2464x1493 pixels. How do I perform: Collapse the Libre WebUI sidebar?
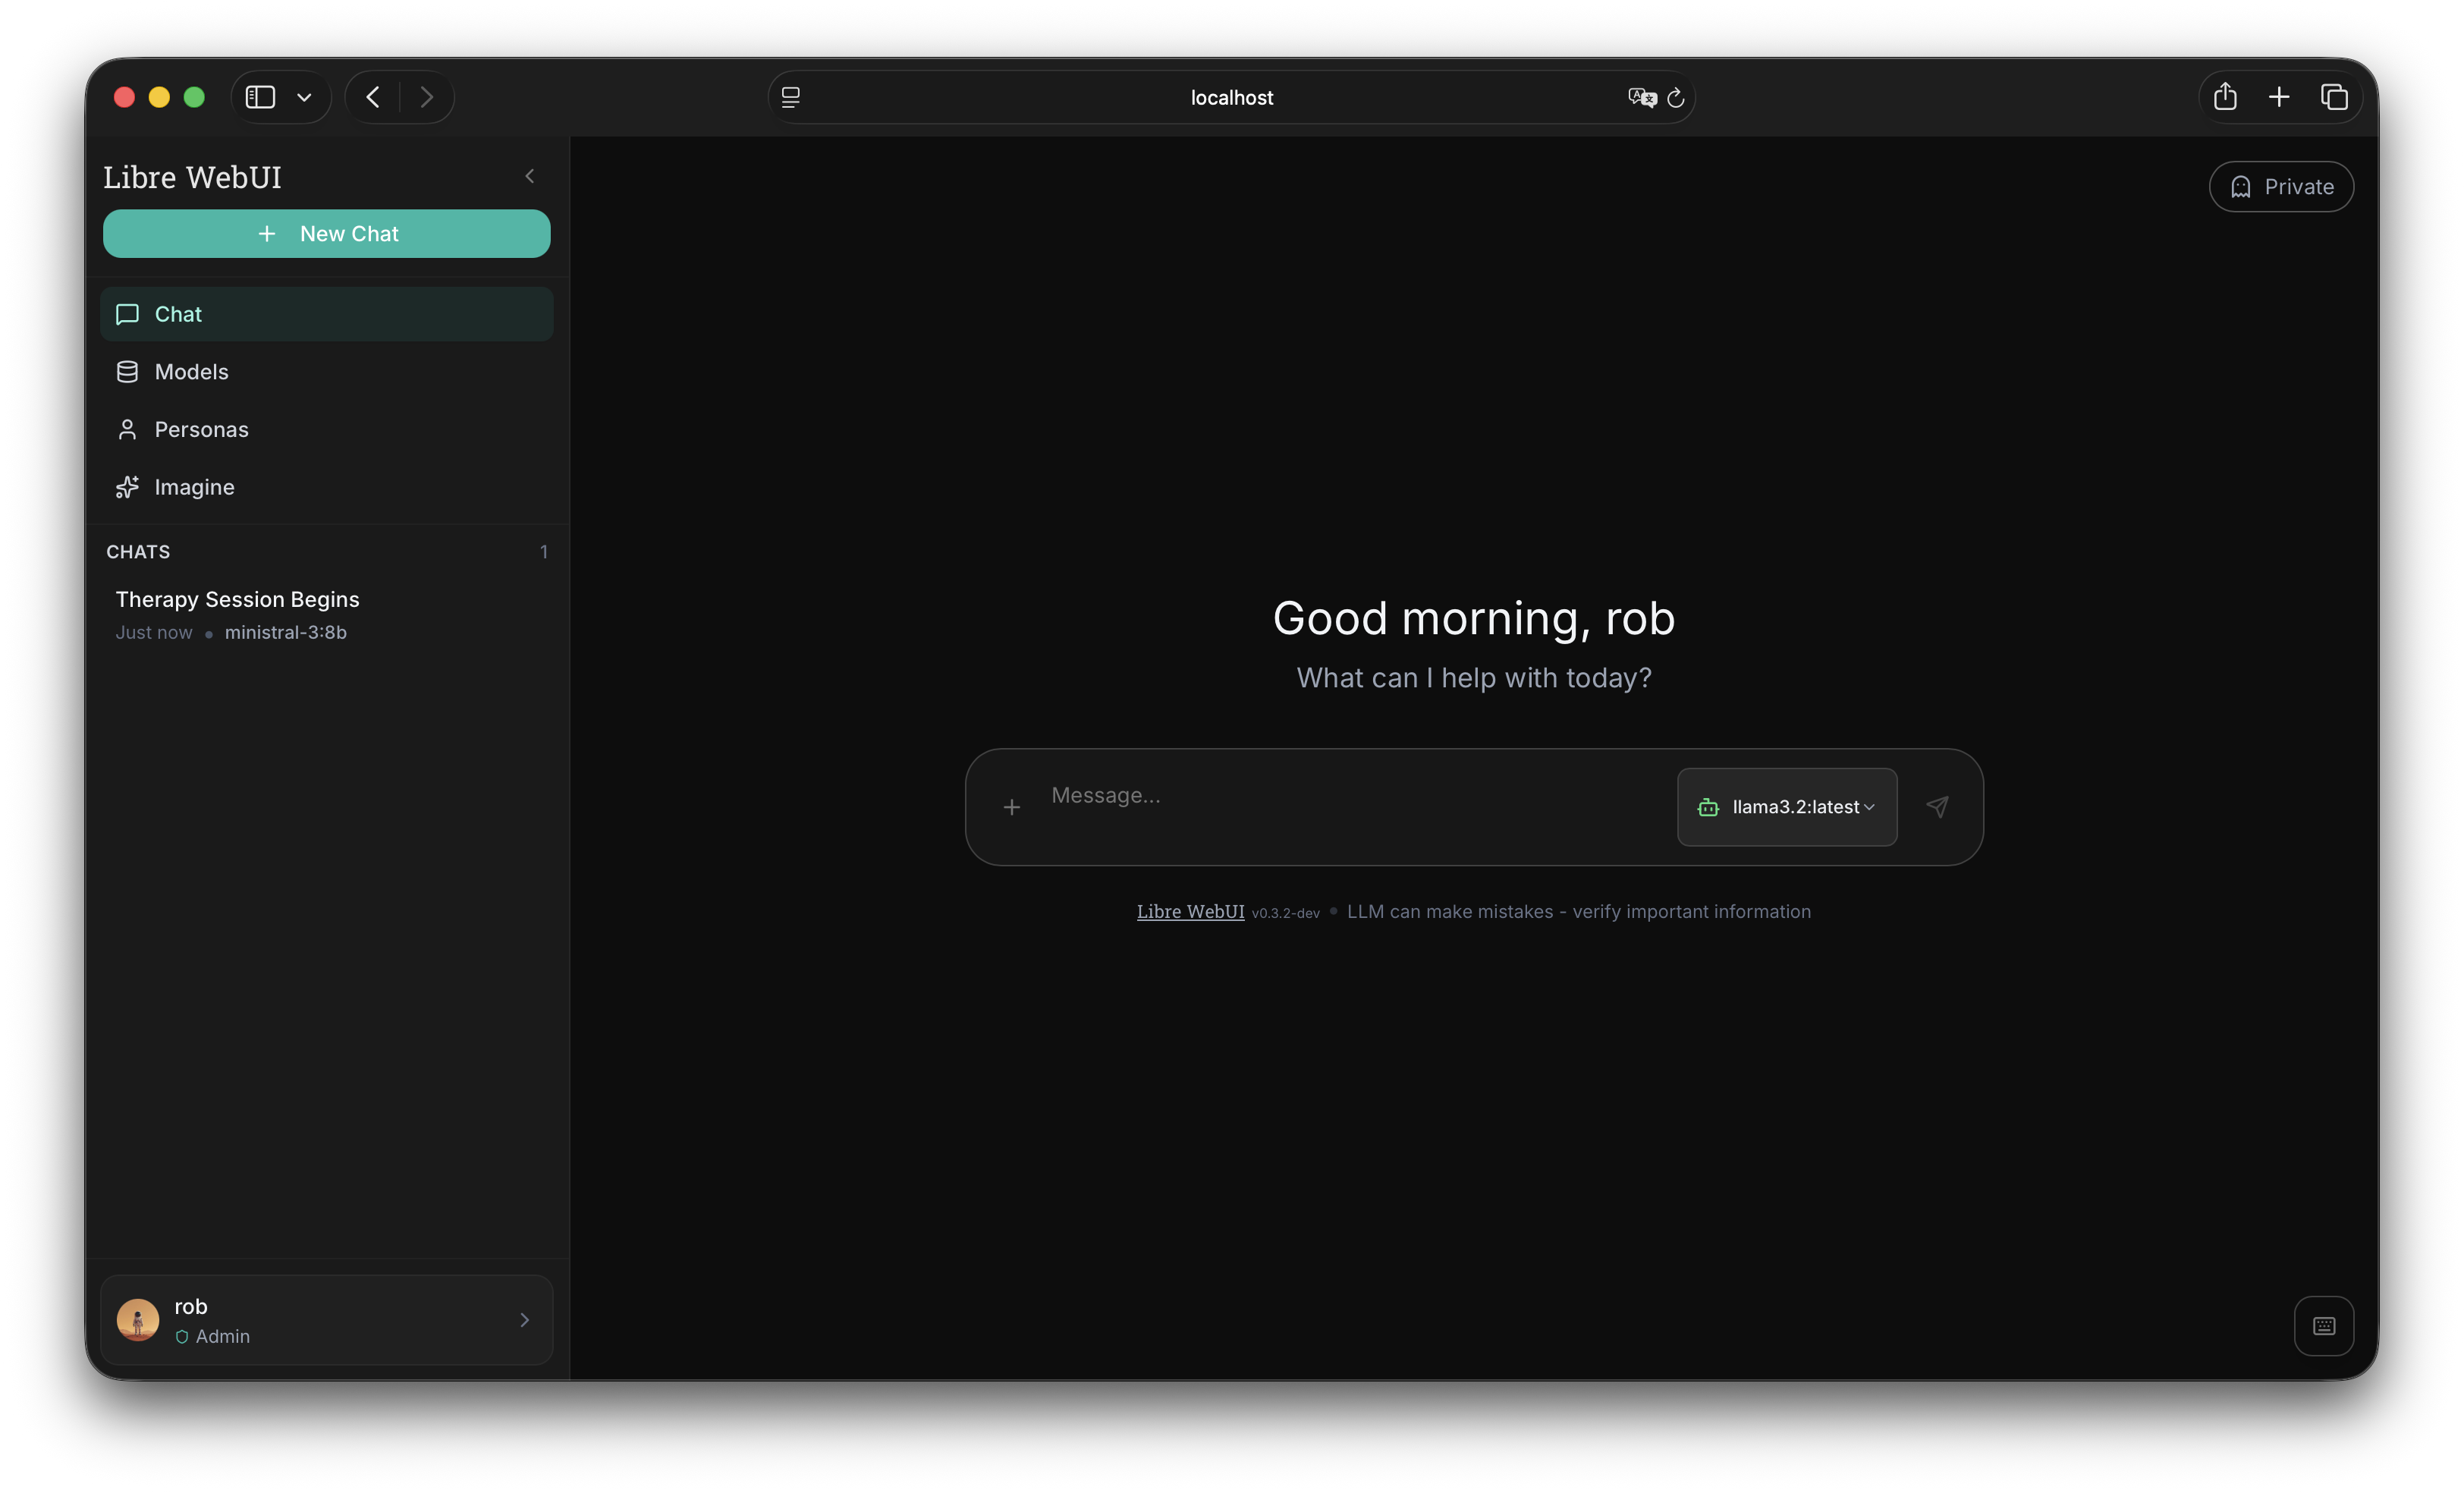point(529,176)
